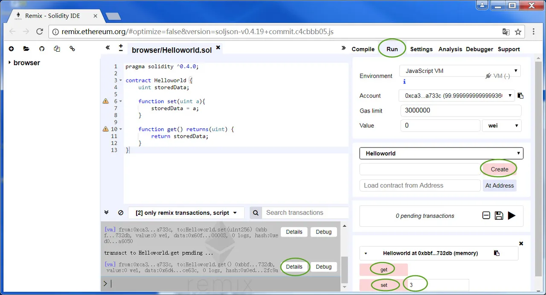546x295 pixels.
Task: Fold the set function at line 6
Action: 121,101
